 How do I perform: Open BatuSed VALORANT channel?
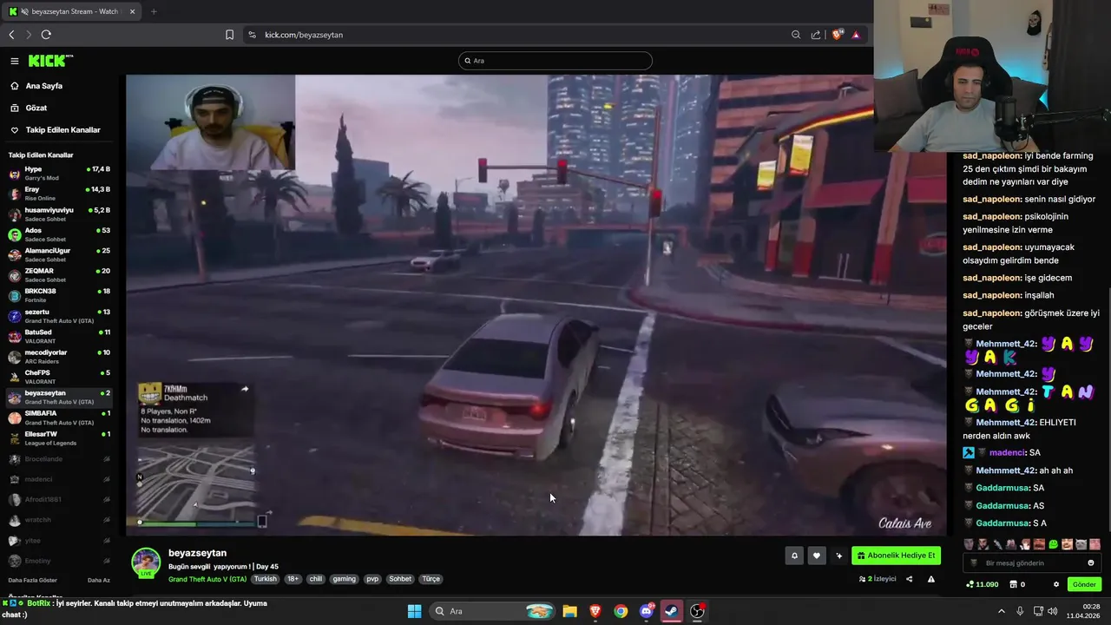(59, 336)
